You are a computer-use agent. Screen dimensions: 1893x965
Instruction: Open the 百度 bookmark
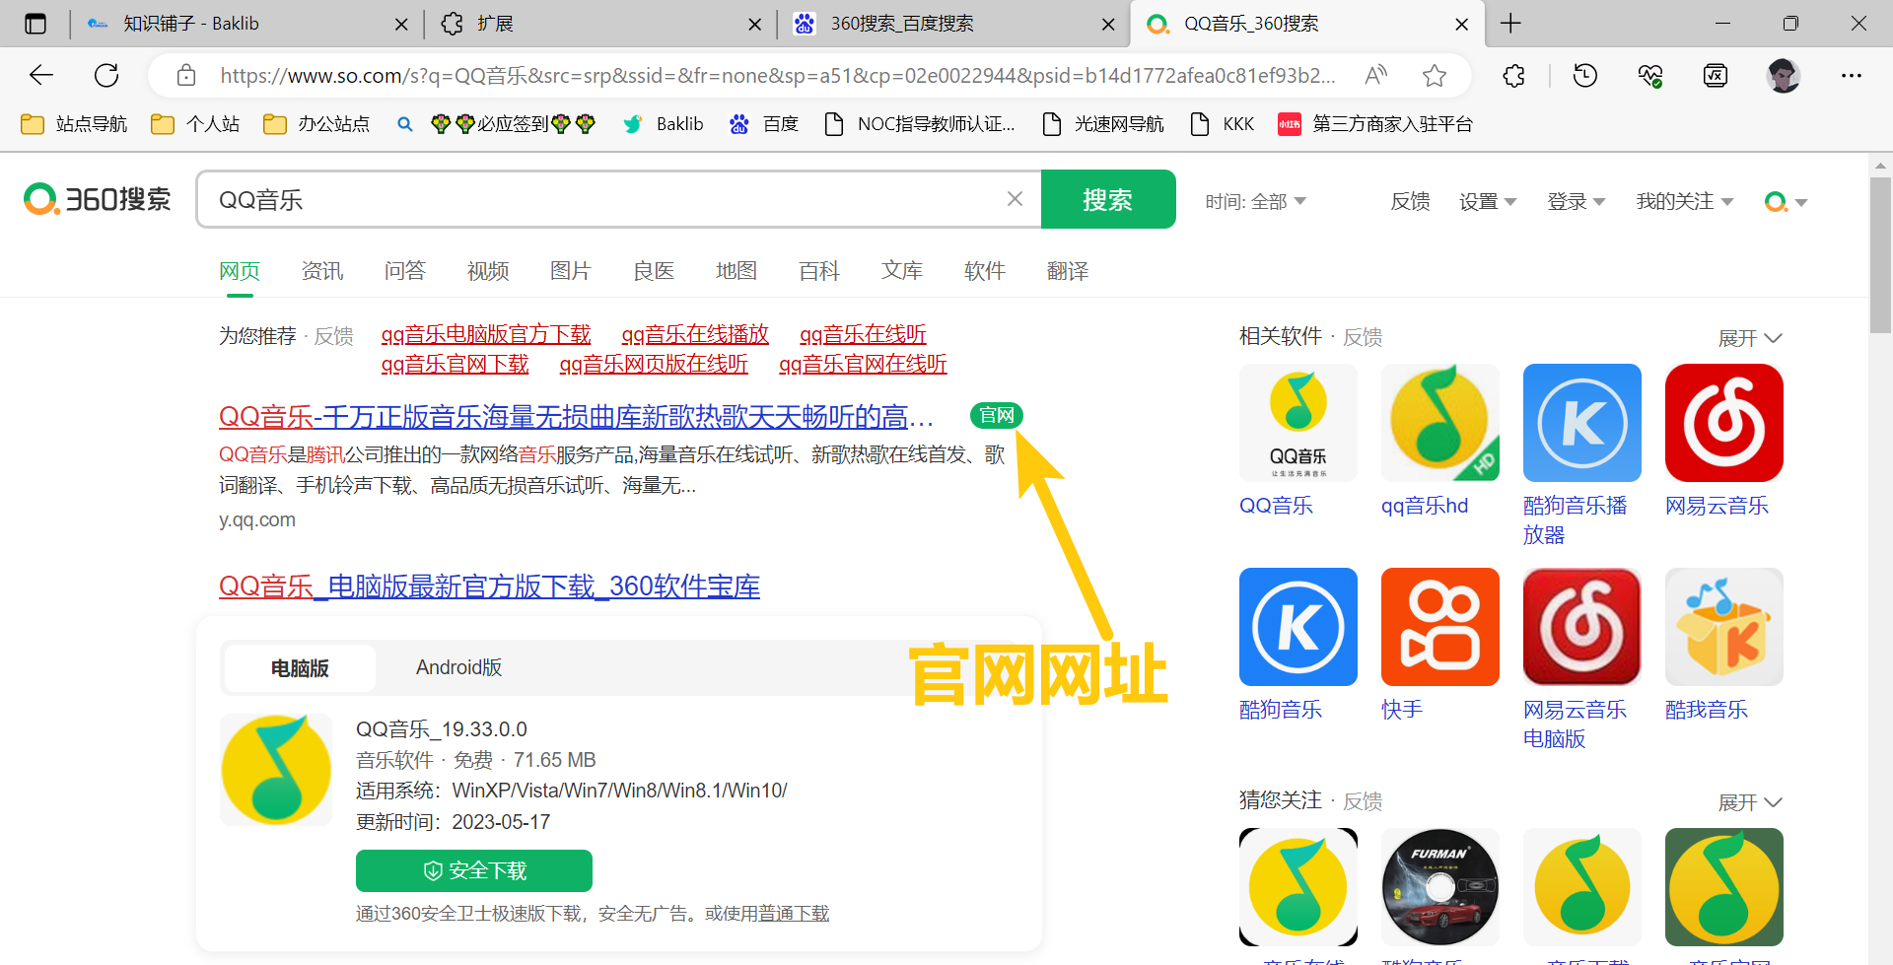[x=764, y=124]
